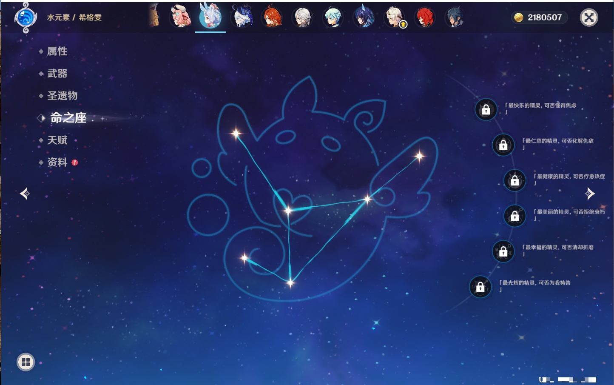Open locked constellation 最美丽的精灵

click(515, 216)
